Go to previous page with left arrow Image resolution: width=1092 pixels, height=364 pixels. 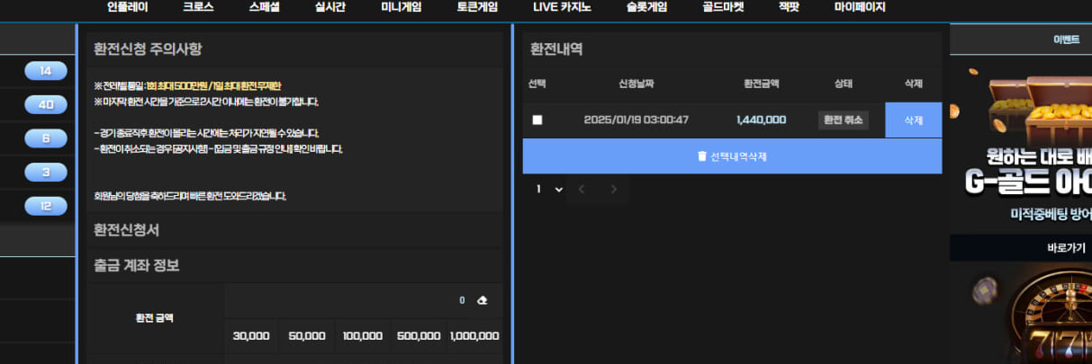[x=581, y=190]
